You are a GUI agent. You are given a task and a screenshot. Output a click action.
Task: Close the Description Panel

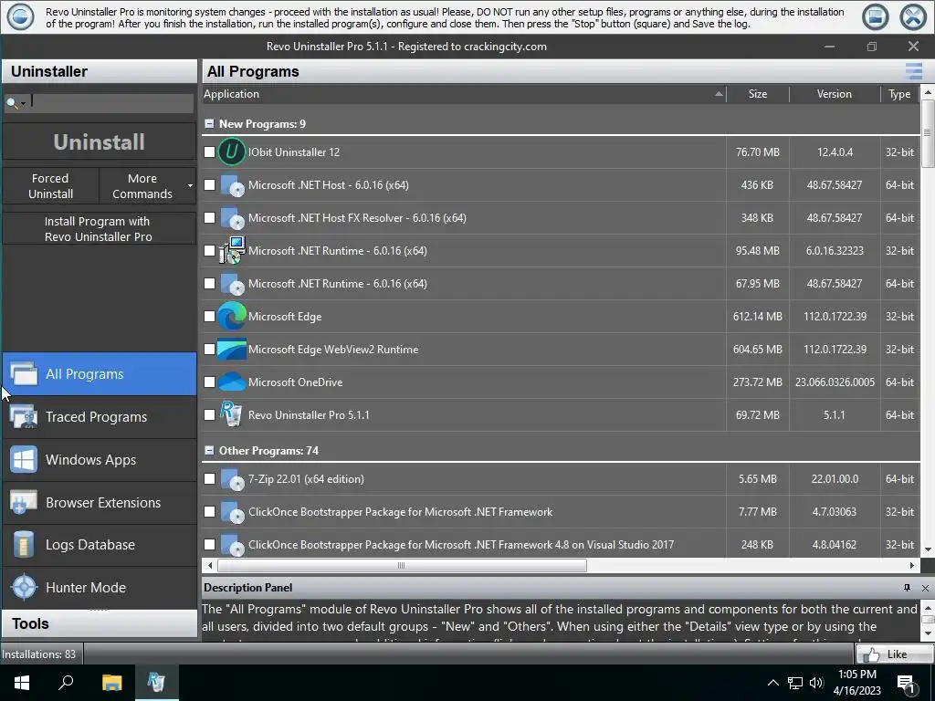pos(925,588)
